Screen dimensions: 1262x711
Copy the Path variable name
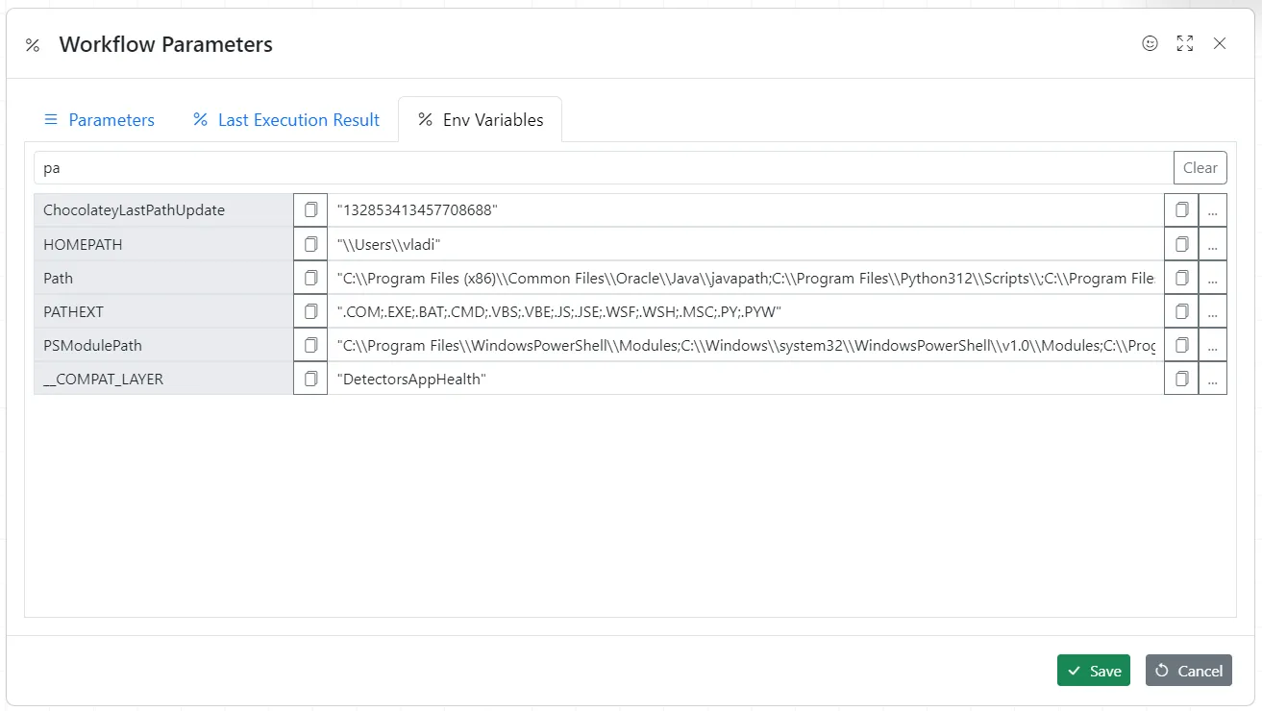click(x=310, y=278)
